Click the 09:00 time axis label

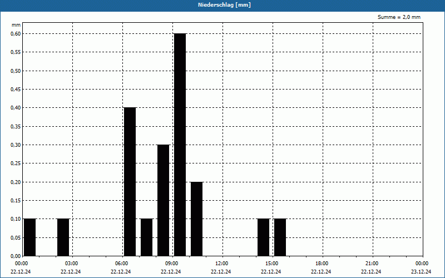point(172,264)
